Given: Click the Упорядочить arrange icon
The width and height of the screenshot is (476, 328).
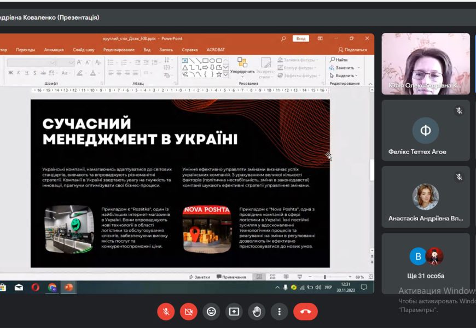Looking at the screenshot, I should tap(242, 63).
